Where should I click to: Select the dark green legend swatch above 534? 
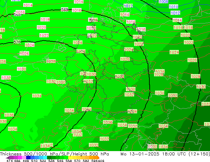[x=48, y=158]
